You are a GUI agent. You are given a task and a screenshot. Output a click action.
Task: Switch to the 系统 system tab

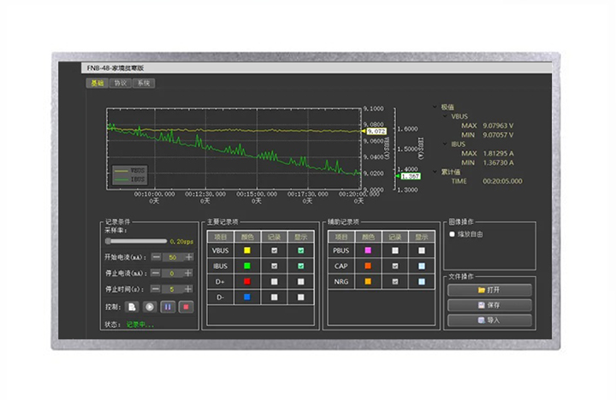tap(145, 83)
